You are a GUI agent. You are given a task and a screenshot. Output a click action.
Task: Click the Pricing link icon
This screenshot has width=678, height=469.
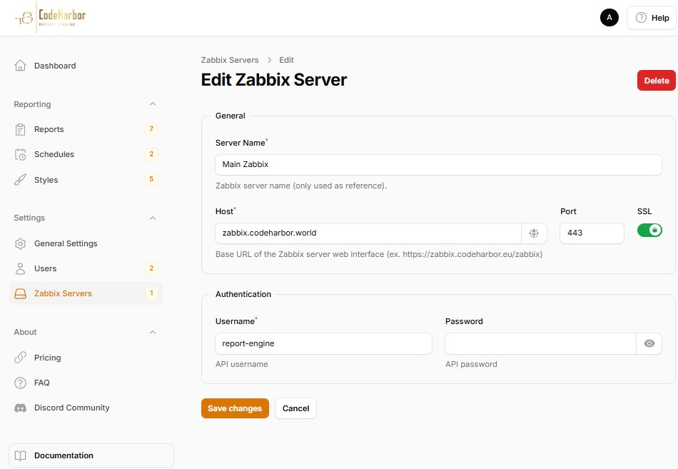pyautogui.click(x=20, y=358)
